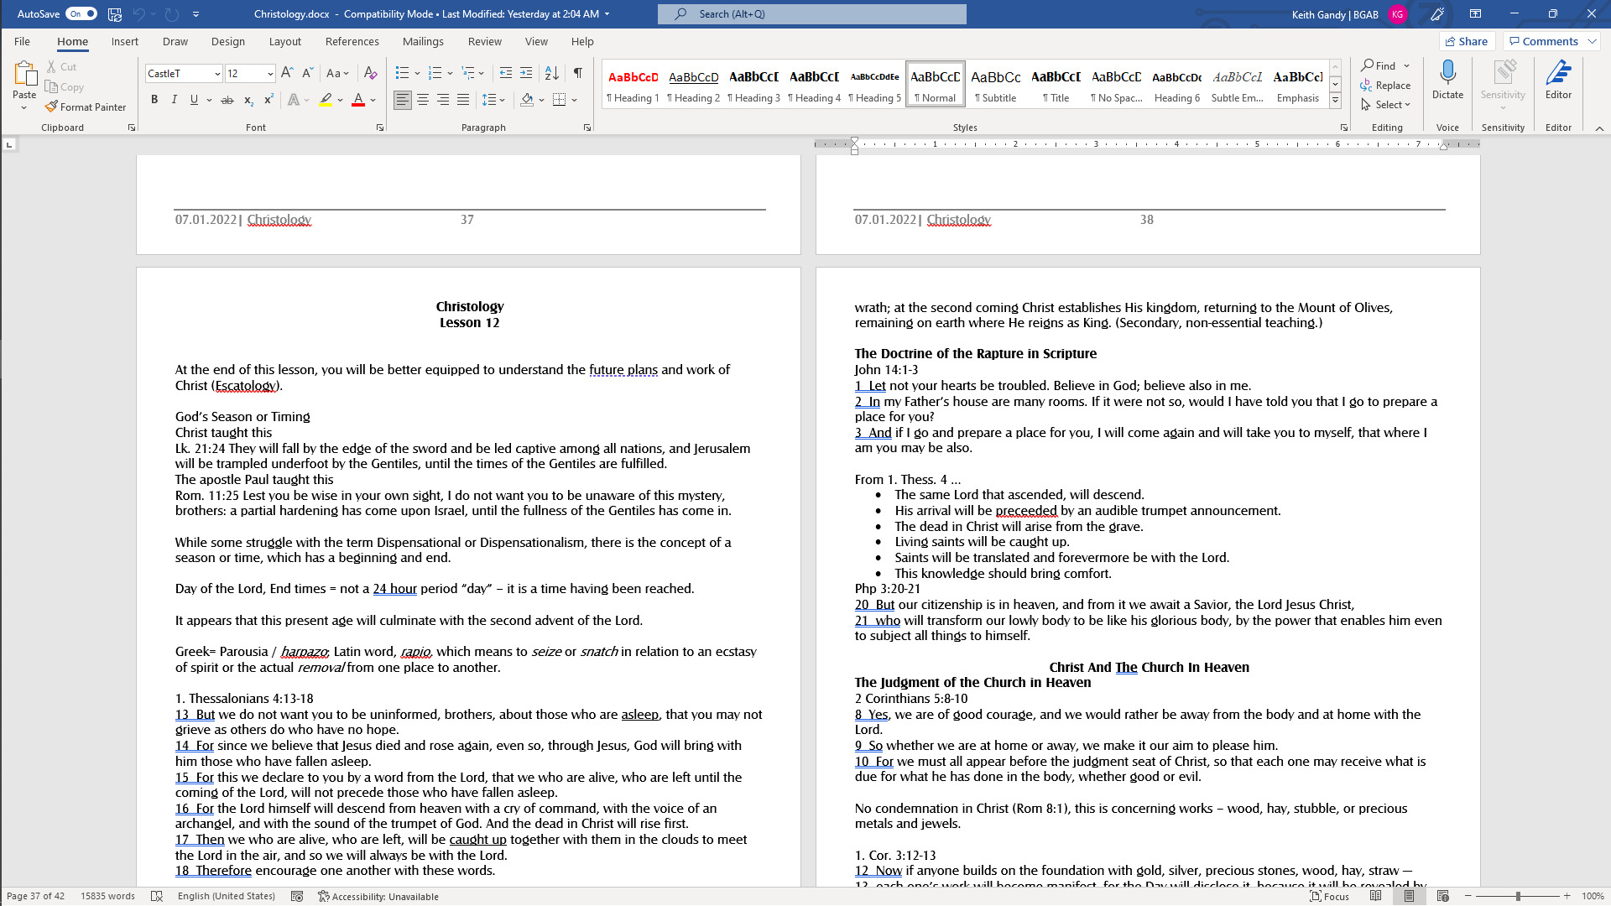Click the zoom slider handle
The width and height of the screenshot is (1611, 906).
1518,896
